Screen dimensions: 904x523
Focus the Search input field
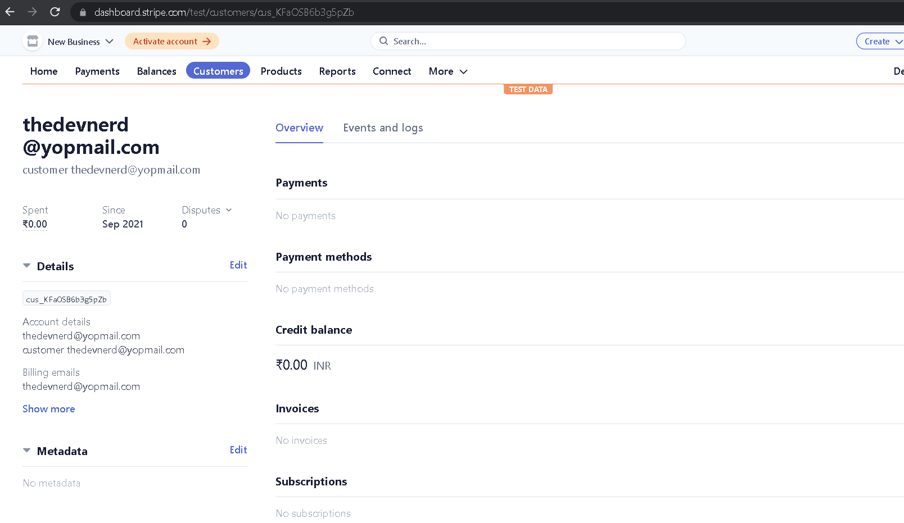pos(528,41)
